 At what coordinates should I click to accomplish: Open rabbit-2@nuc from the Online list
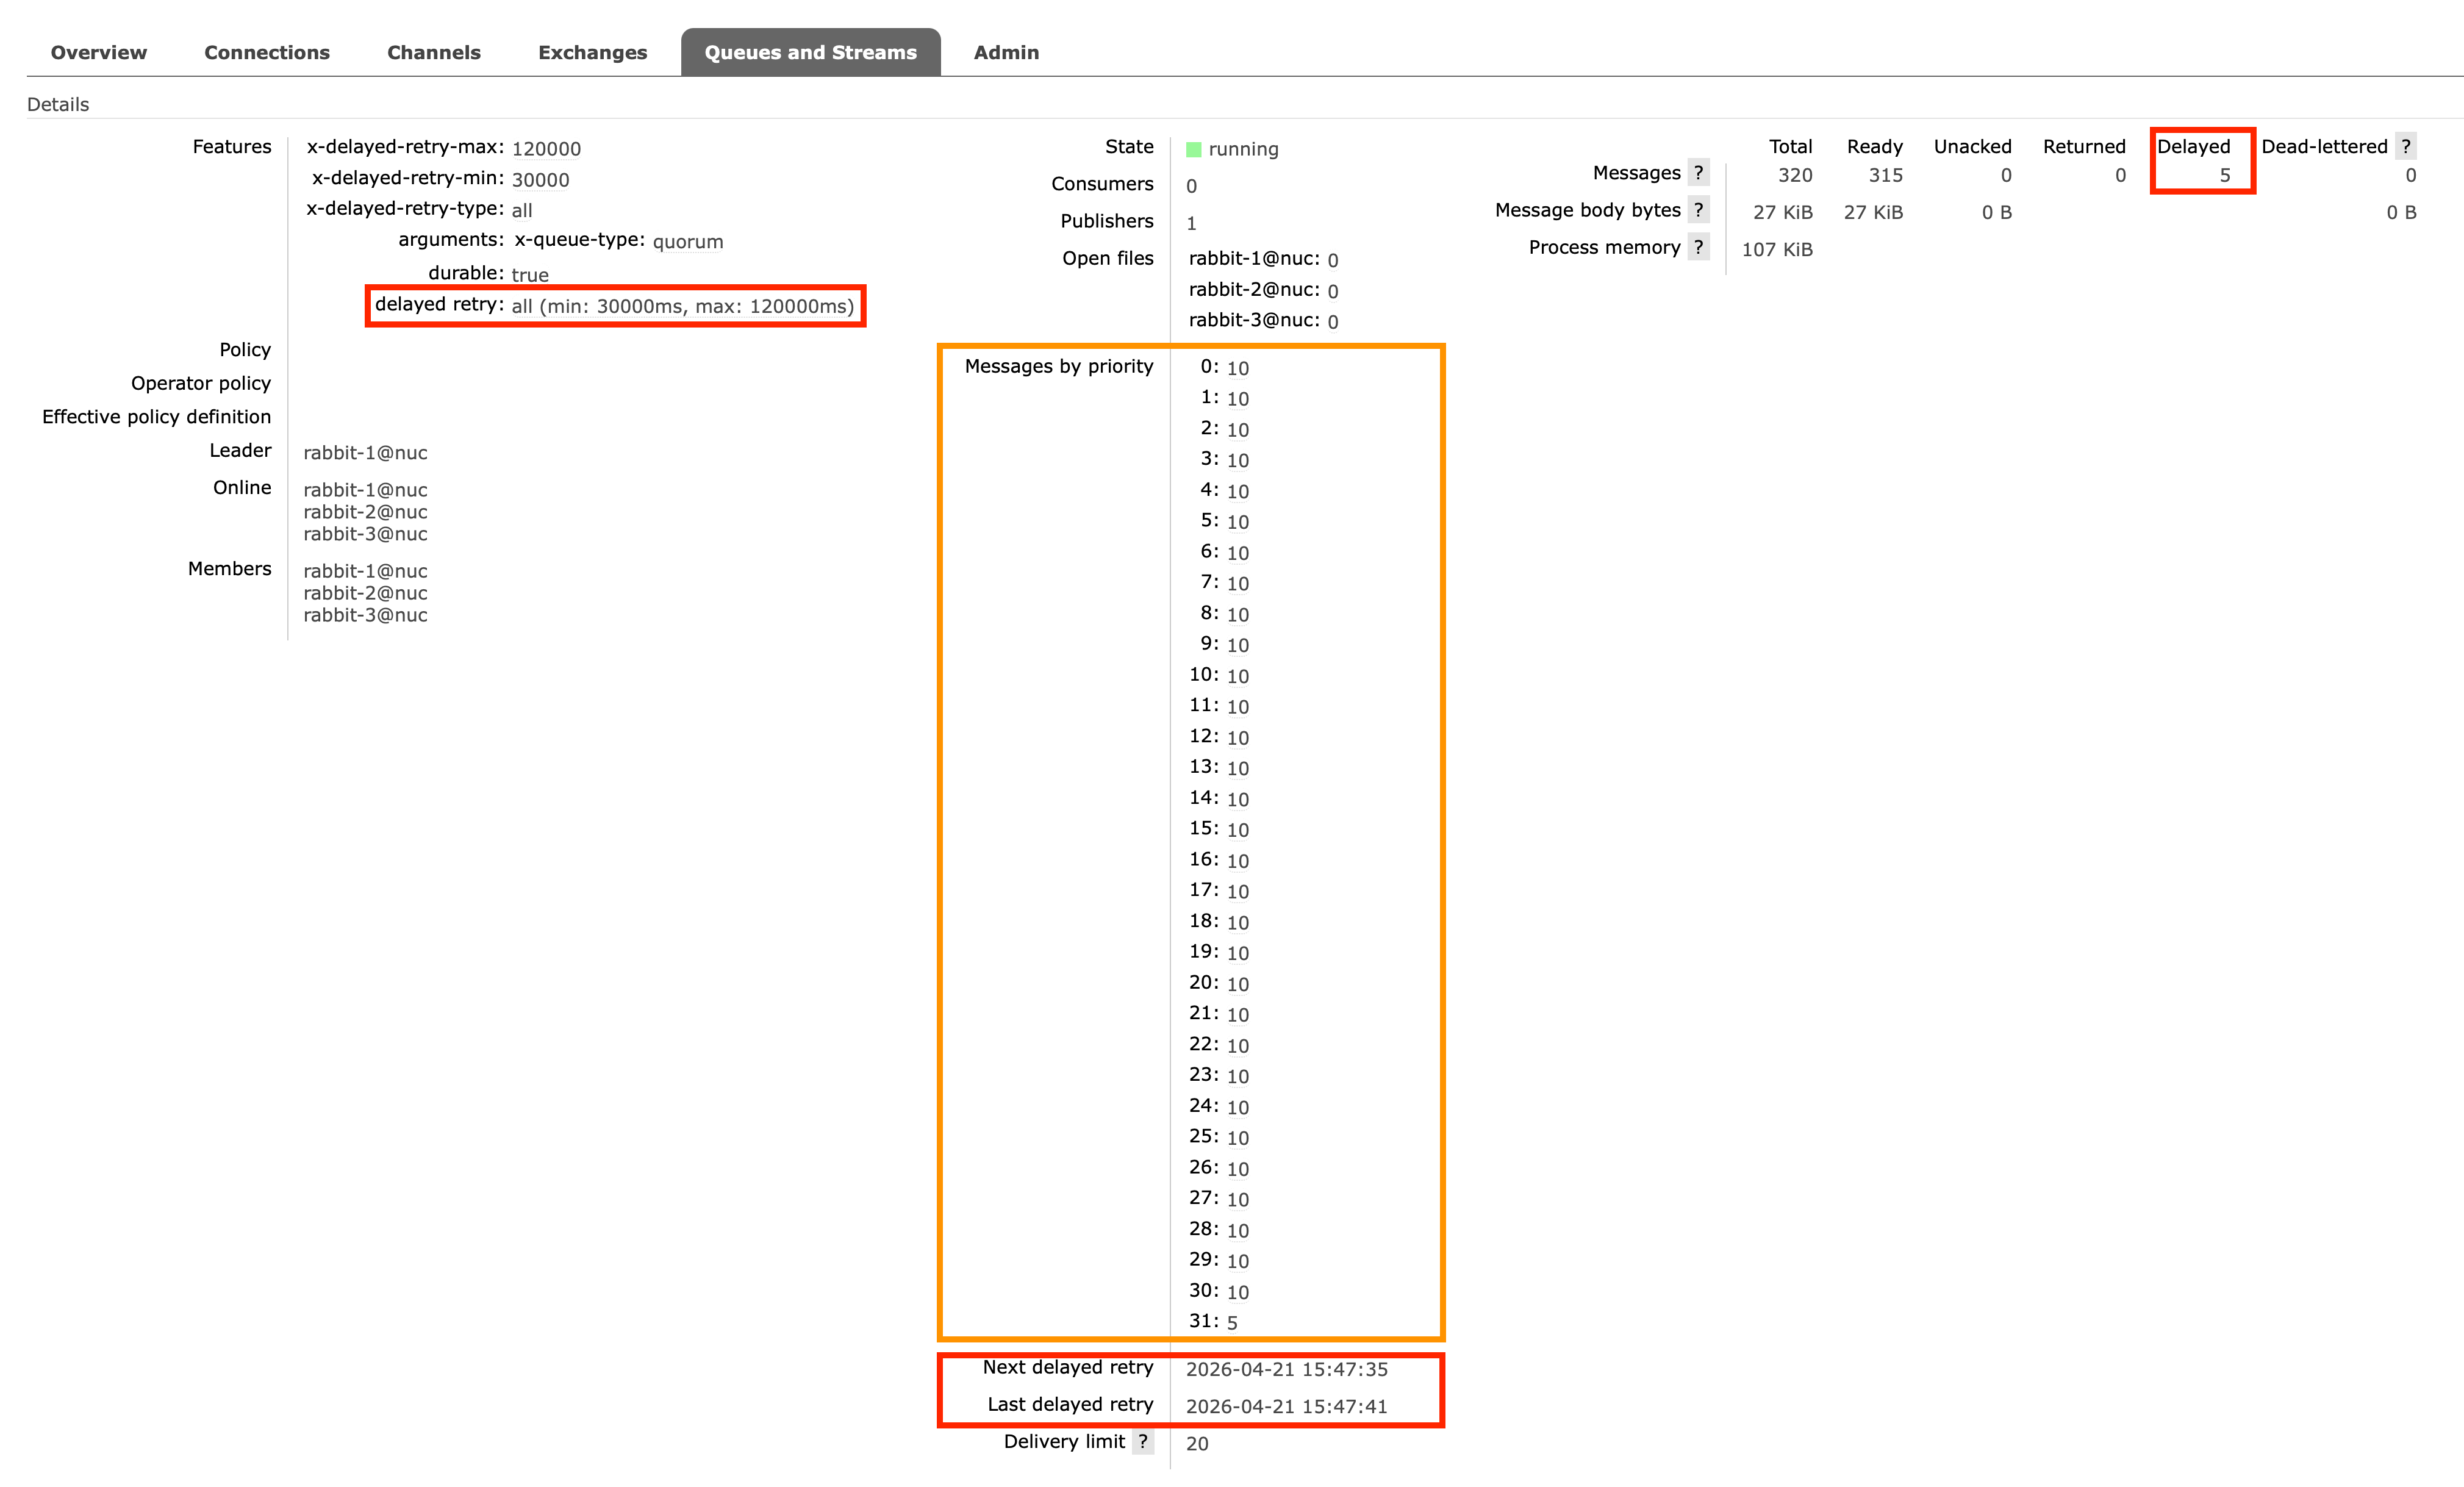(x=366, y=512)
